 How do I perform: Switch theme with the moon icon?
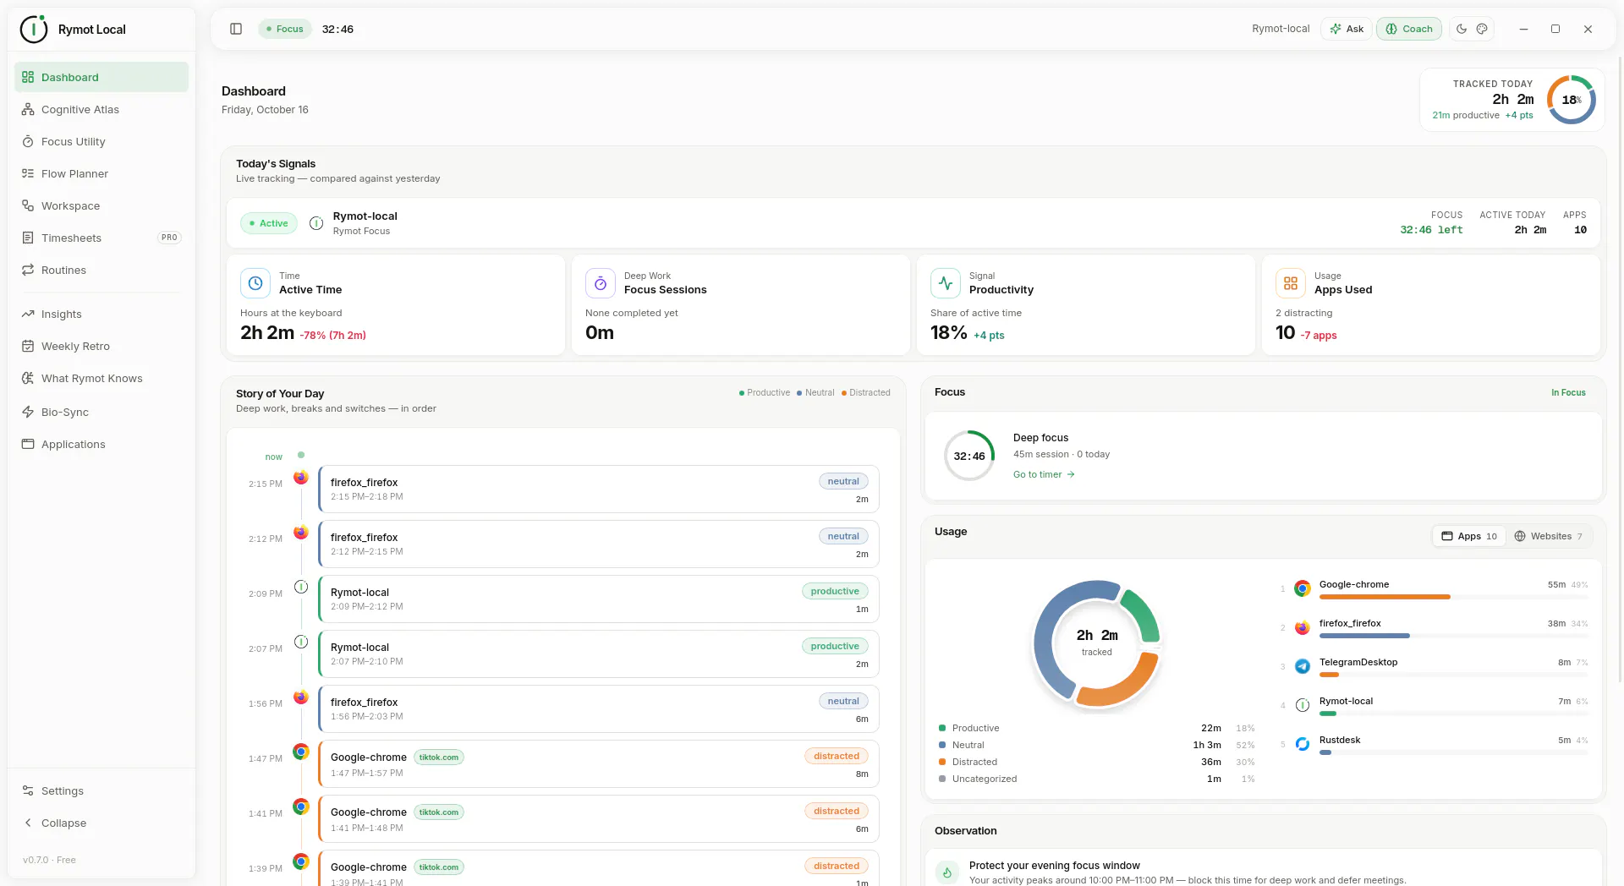tap(1462, 29)
